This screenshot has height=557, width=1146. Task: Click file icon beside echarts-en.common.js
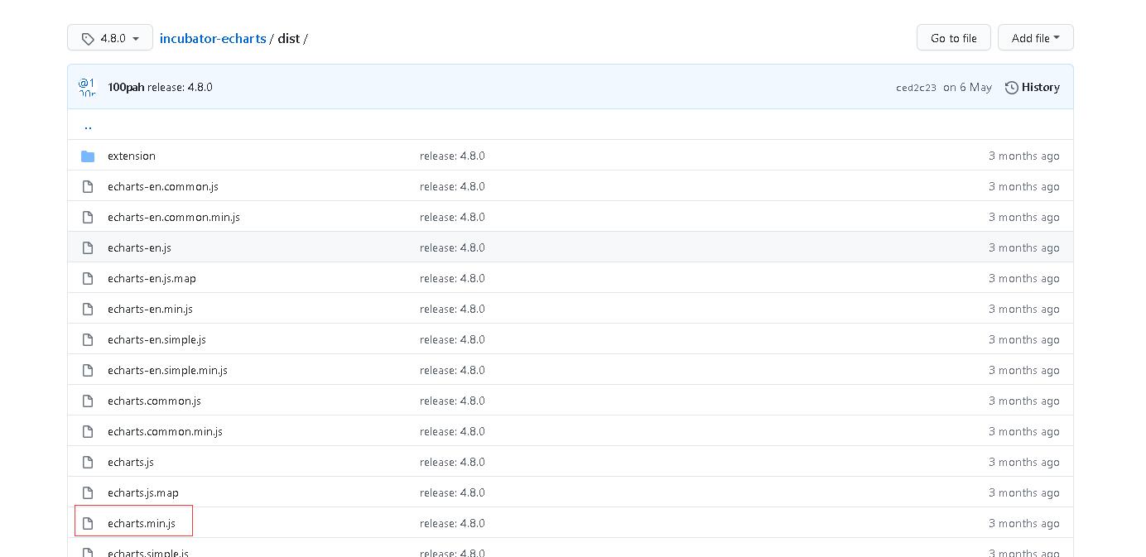[x=88, y=186]
